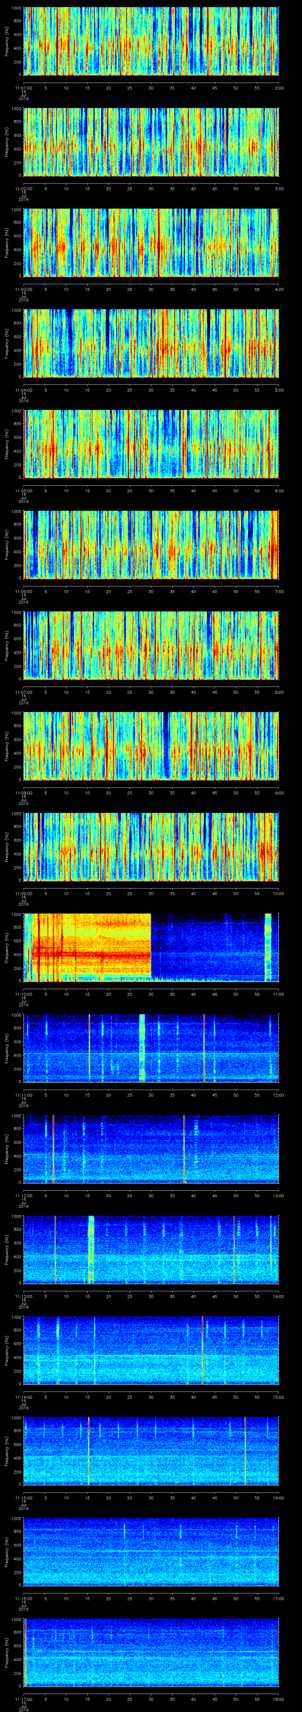Click the 11:06:00 spectrogram panel

click(x=151, y=544)
